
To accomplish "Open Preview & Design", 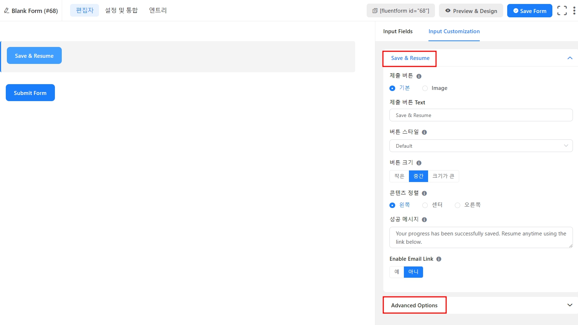I will [471, 11].
